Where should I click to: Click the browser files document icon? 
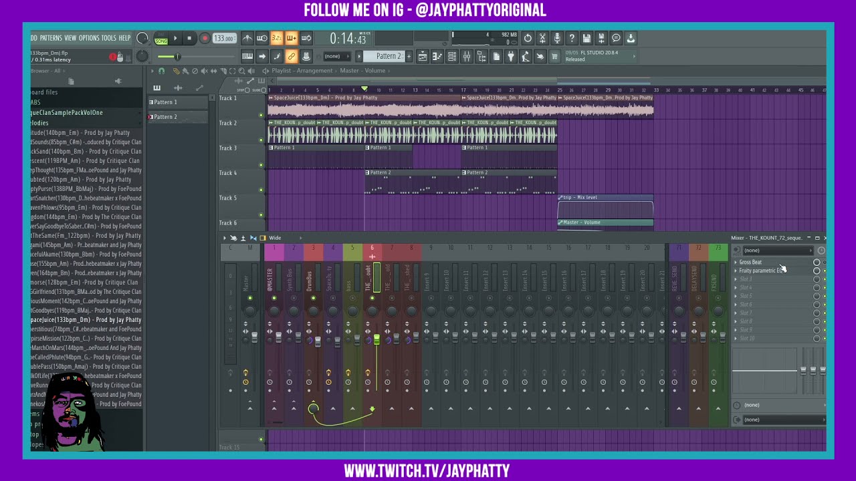click(71, 82)
